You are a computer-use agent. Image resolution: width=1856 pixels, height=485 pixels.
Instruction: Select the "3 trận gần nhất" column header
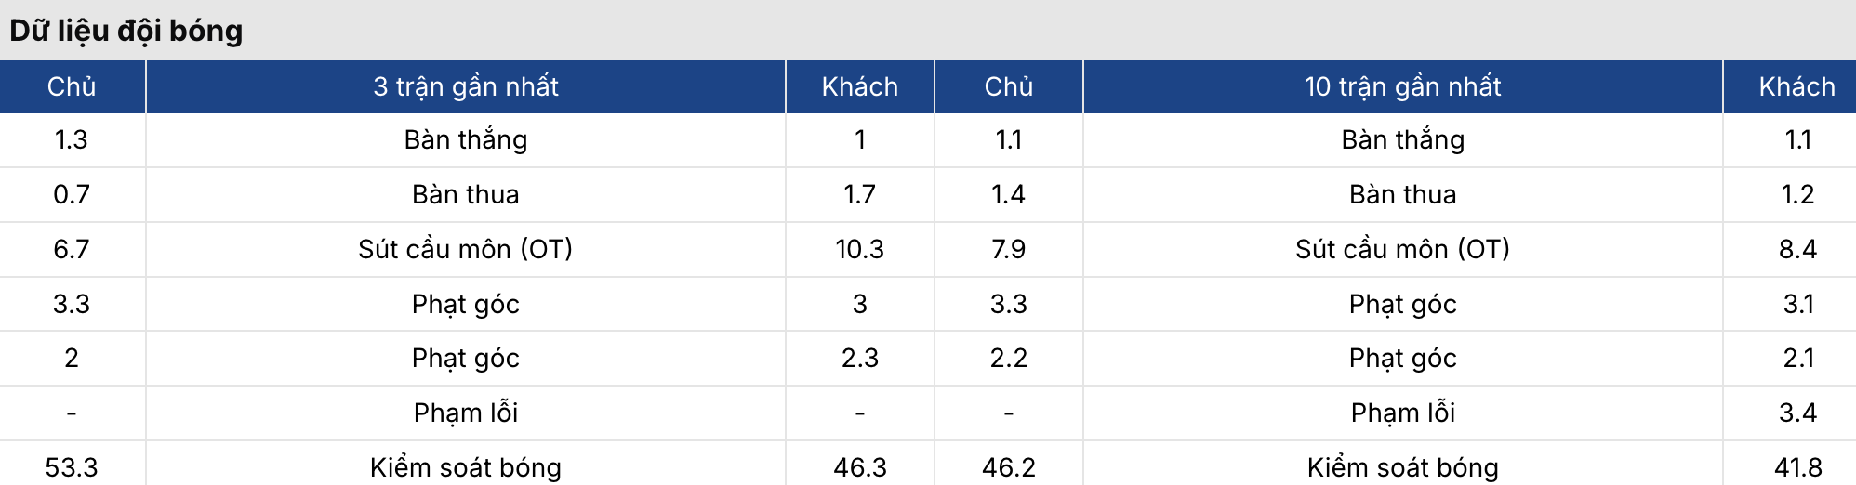465,86
